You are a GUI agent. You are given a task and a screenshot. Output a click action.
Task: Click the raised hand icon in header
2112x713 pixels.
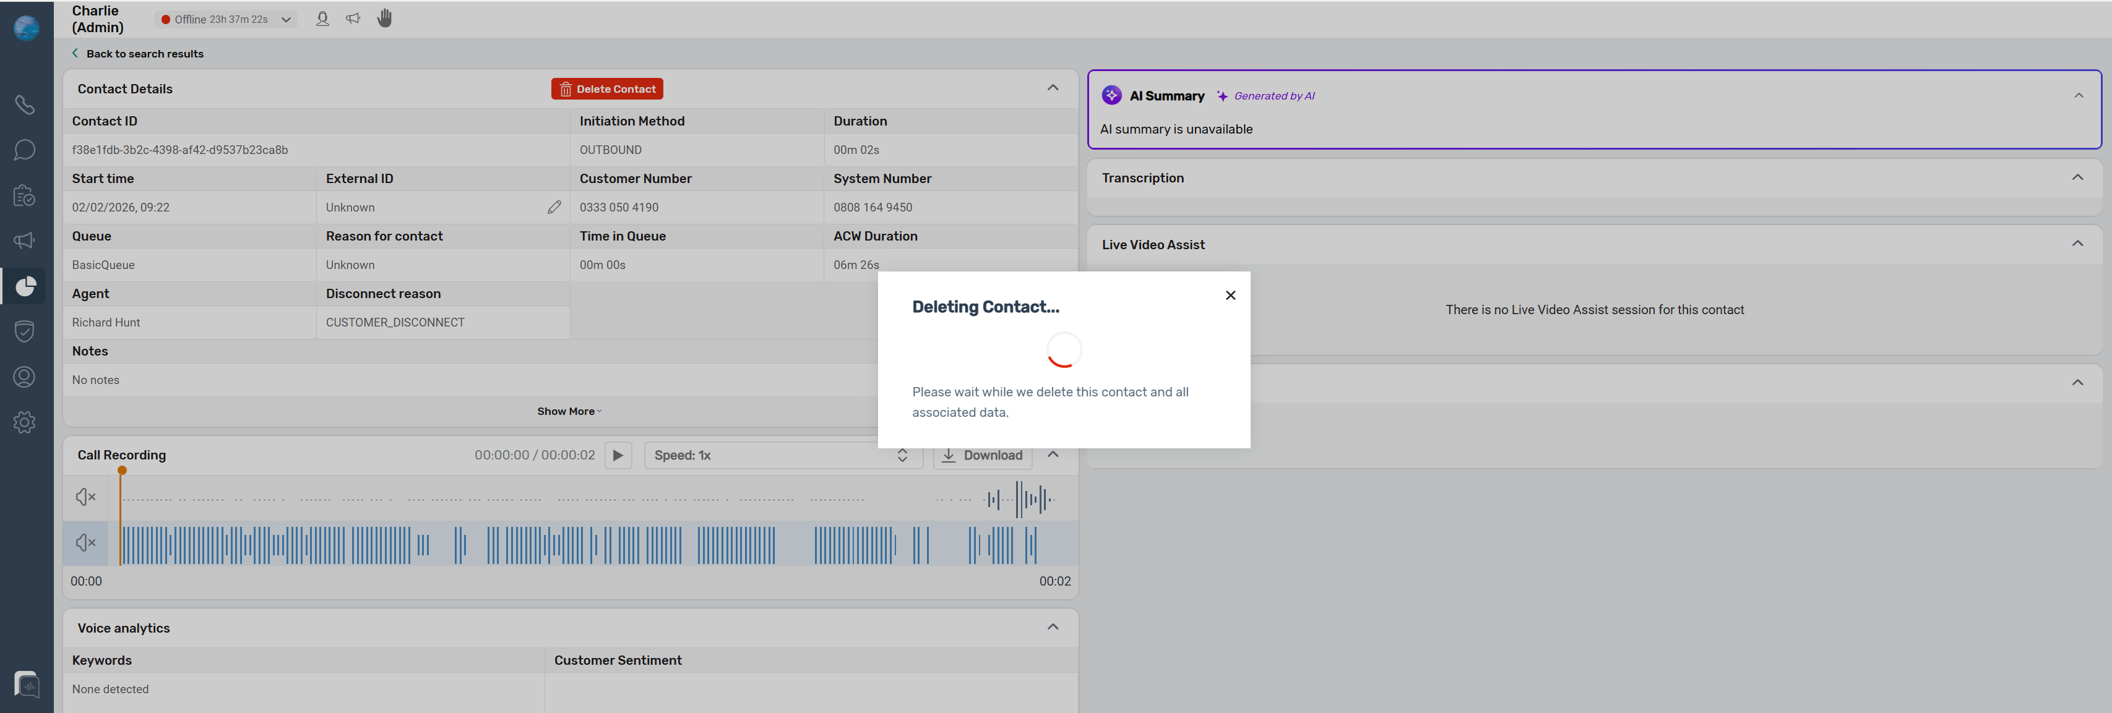(x=384, y=18)
